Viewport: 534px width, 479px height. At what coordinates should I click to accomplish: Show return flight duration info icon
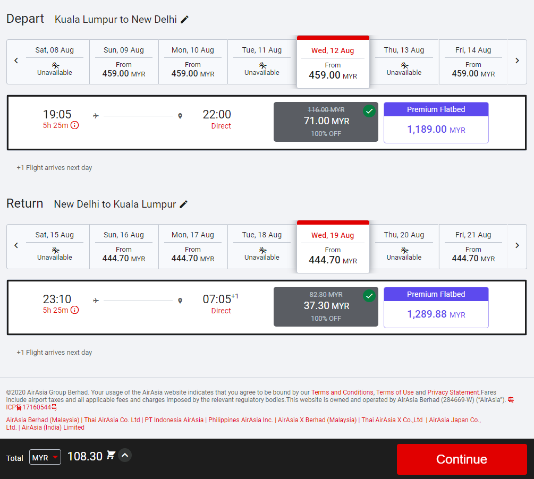[75, 310]
